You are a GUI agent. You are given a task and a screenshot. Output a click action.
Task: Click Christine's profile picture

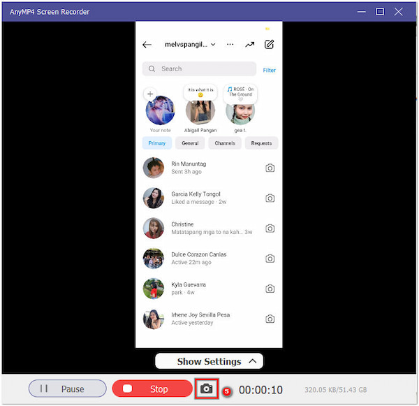click(x=154, y=228)
